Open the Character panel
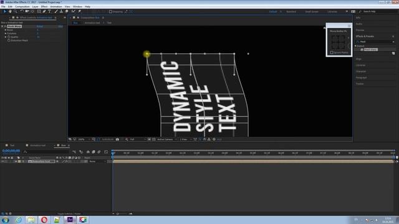 click(x=361, y=72)
